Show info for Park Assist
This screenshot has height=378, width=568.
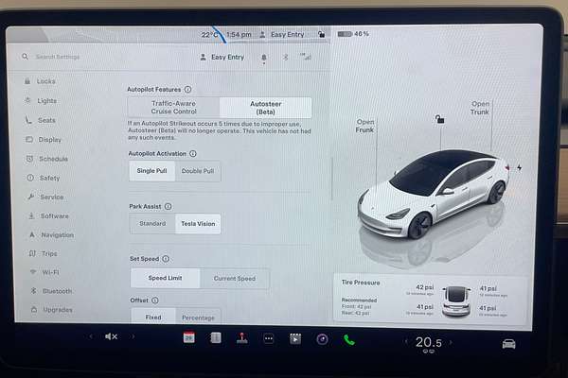169,206
